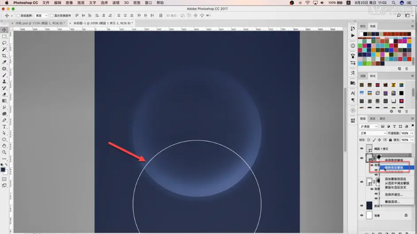Click the 图层 1 layer thumbnail
Viewport: 417px width, 234px height.
[369, 205]
